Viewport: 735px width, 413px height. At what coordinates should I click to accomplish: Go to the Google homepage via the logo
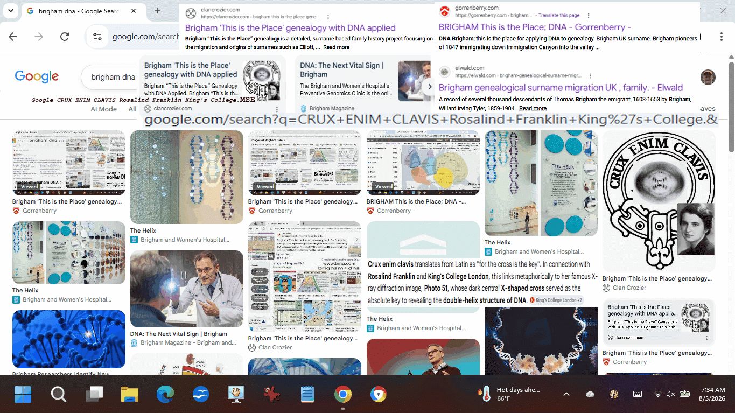[x=37, y=76]
